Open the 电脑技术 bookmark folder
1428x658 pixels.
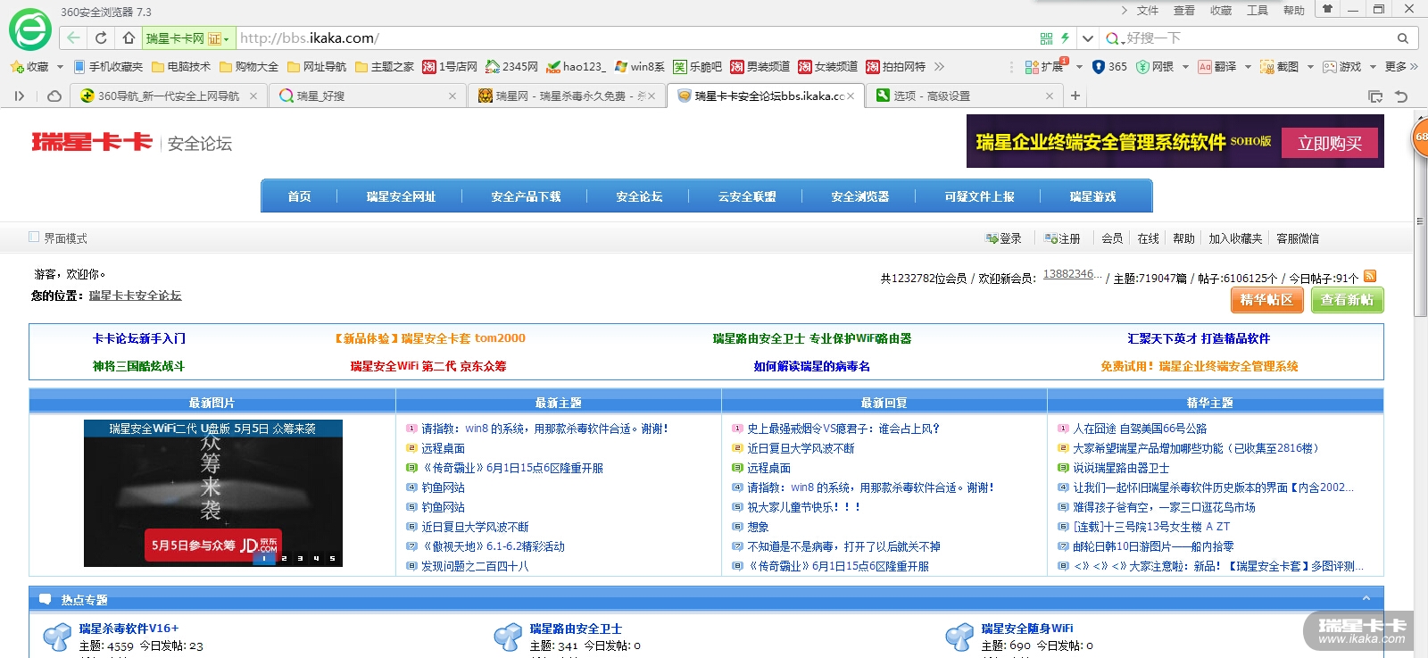pos(181,67)
